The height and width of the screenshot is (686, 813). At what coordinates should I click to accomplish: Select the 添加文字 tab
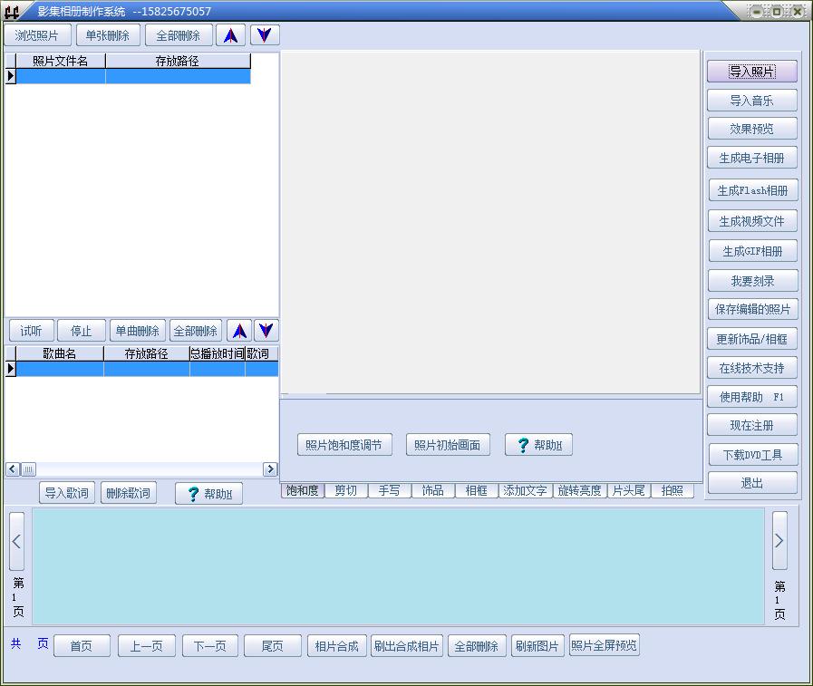click(x=525, y=490)
